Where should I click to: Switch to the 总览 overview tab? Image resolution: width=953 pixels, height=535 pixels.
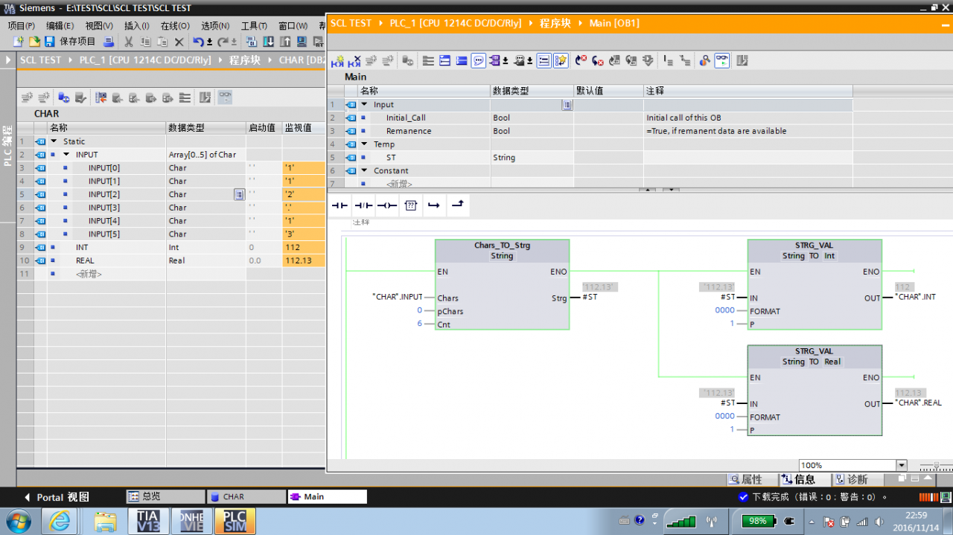click(165, 496)
